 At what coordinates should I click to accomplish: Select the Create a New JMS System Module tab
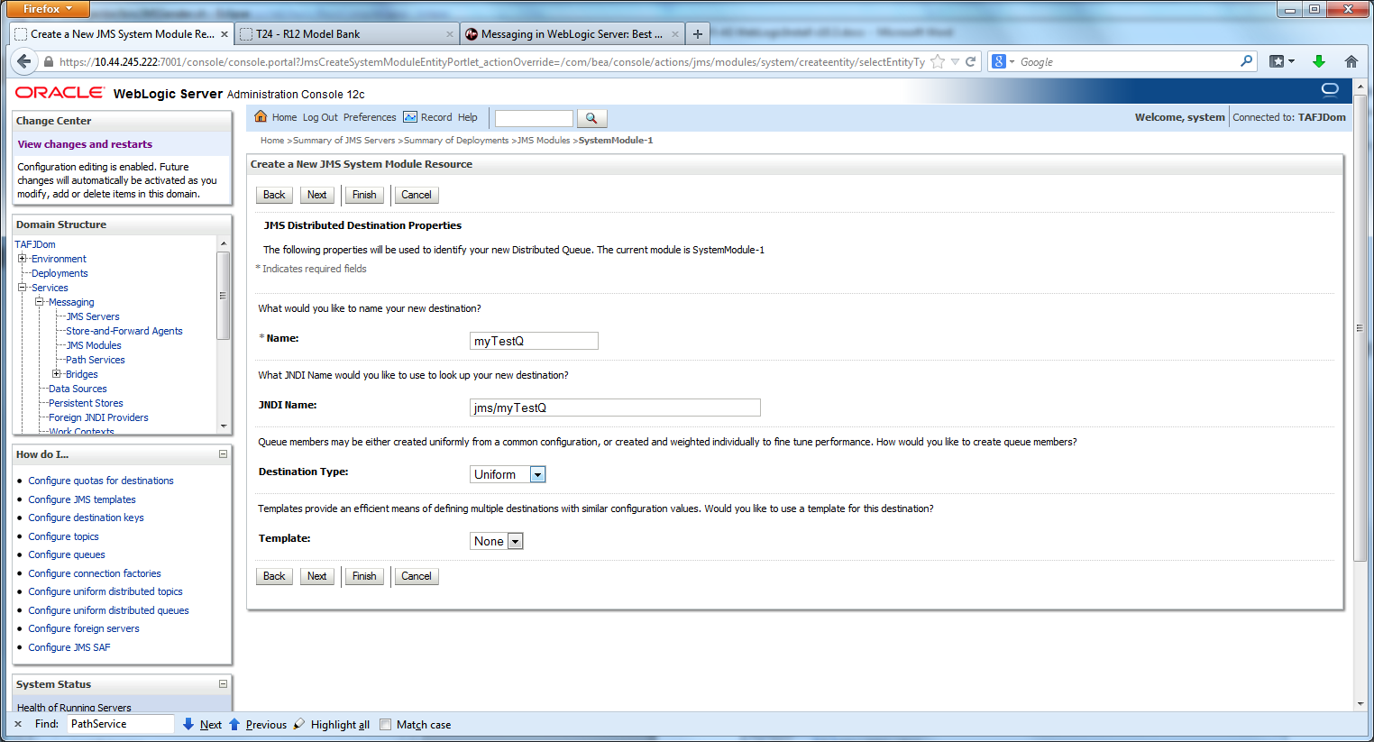coord(122,34)
